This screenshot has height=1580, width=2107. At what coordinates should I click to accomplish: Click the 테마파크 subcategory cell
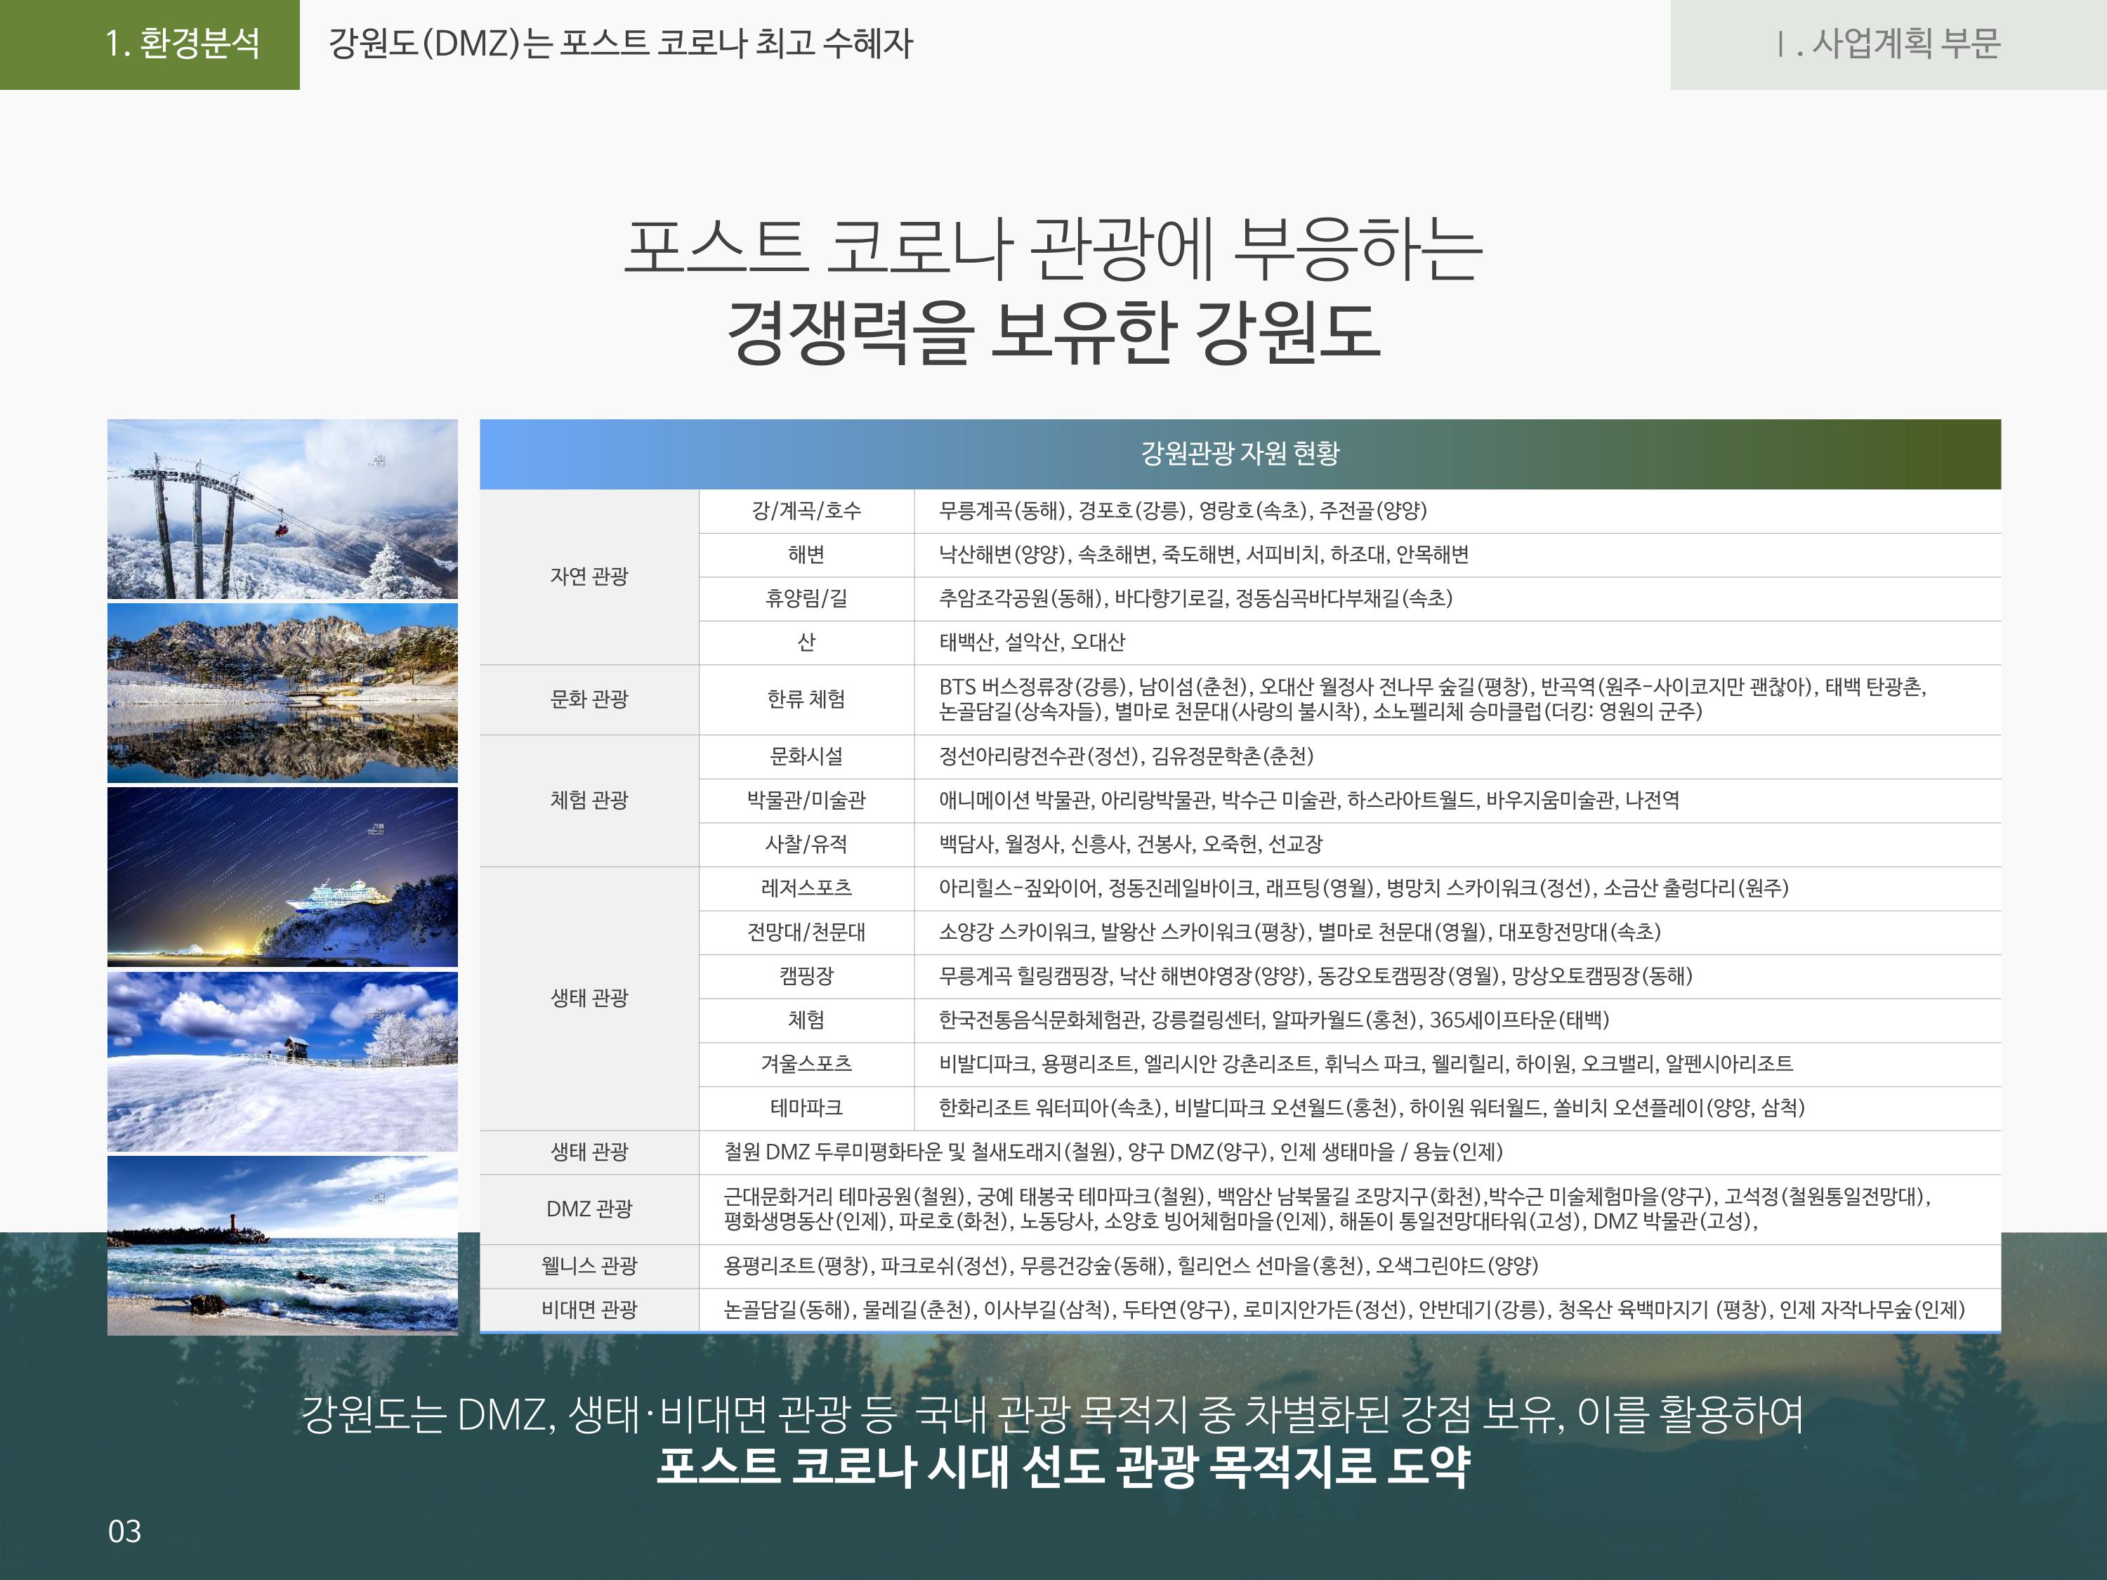tap(806, 1107)
